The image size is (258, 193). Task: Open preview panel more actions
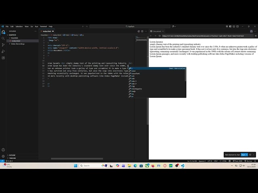(255, 31)
